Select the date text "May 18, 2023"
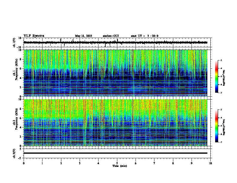The image size is (237, 183). pyautogui.click(x=83, y=36)
